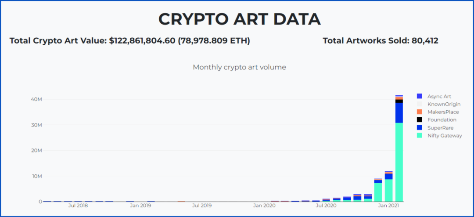
Task: Click the Async Art legend color swatch
Action: click(x=419, y=96)
